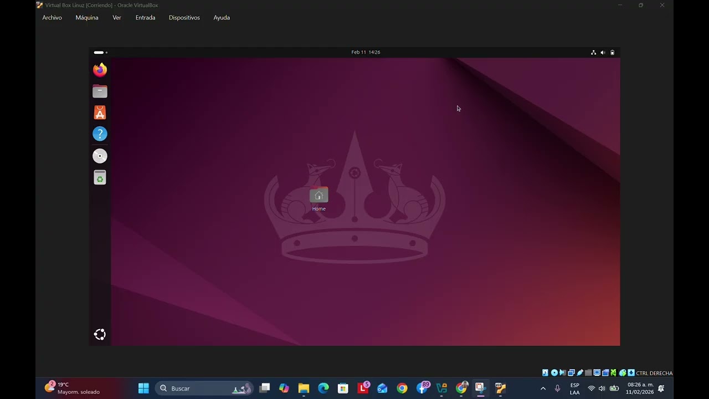Open the Archivo menu

click(x=52, y=18)
